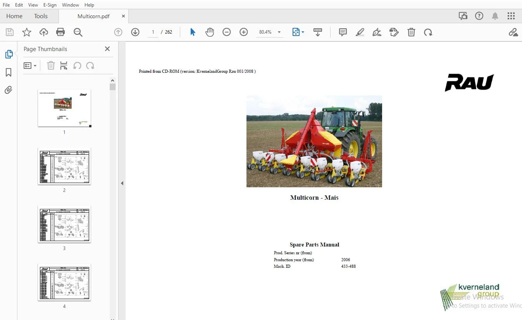Click the total page count 262
This screenshot has width=522, height=320.
tap(169, 32)
